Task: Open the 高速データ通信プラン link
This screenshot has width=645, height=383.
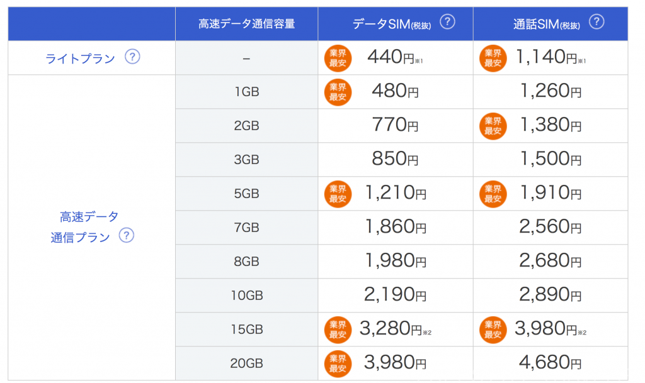Action: pyautogui.click(x=84, y=227)
